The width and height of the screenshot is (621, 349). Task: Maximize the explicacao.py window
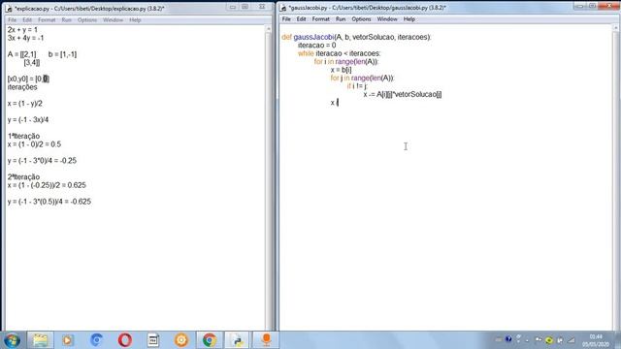point(245,7)
